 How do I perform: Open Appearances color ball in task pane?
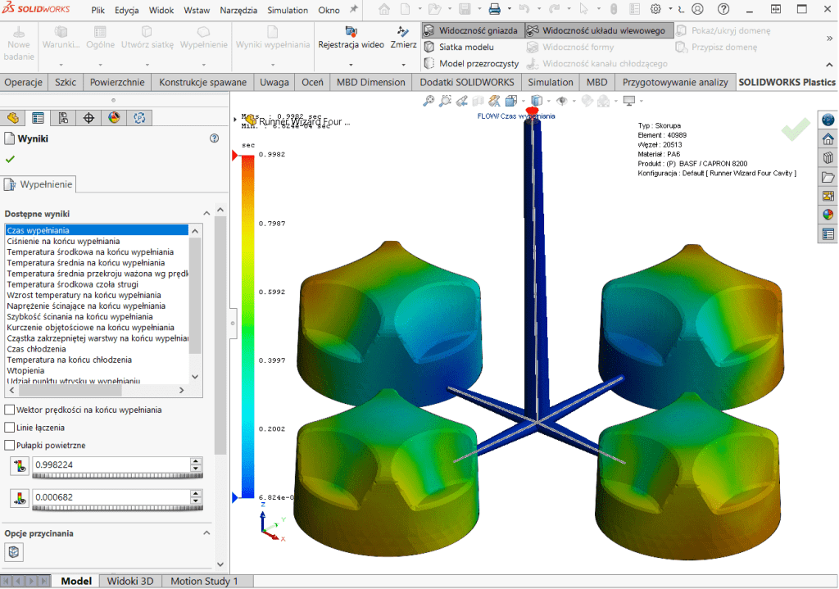click(828, 215)
